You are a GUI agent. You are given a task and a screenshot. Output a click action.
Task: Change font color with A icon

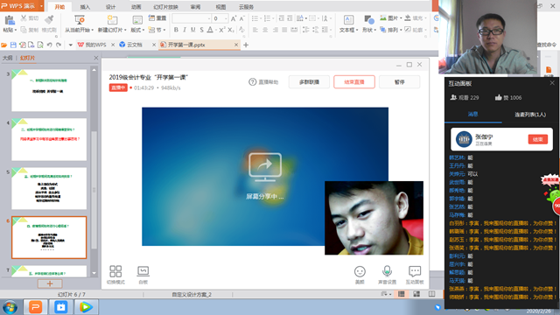pyautogui.click(x=210, y=30)
